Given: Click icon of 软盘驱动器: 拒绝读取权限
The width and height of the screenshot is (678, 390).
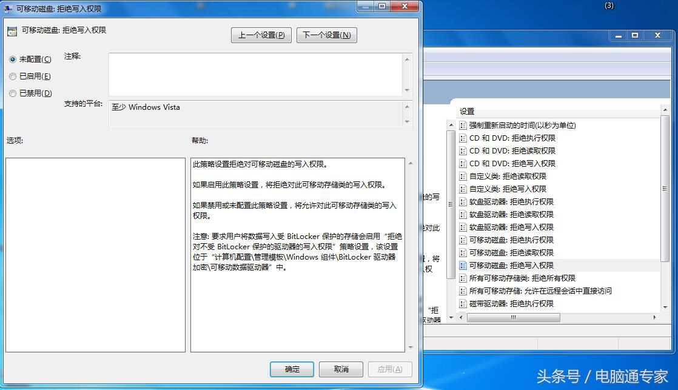Looking at the screenshot, I should coord(463,215).
